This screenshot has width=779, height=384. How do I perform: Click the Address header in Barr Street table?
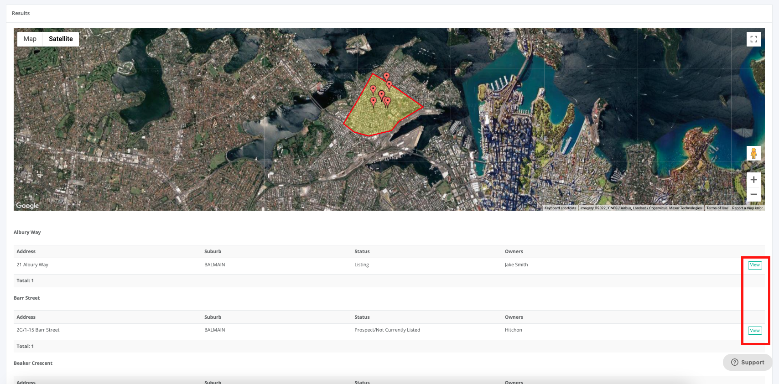coord(26,317)
